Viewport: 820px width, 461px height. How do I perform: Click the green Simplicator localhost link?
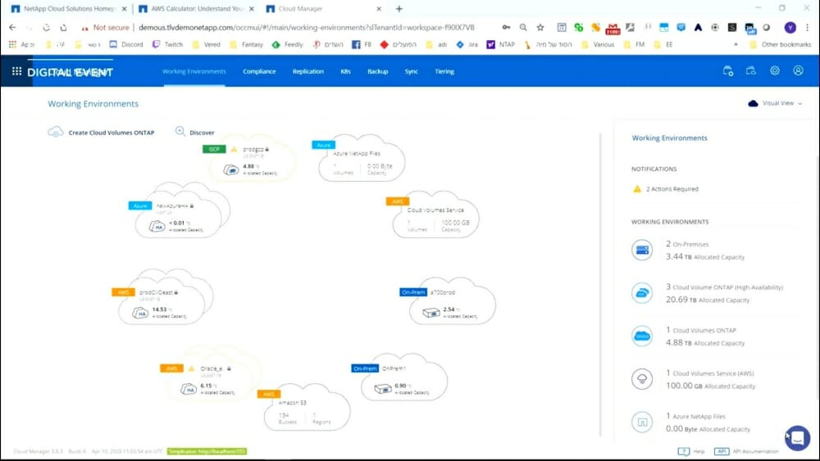pos(207,451)
